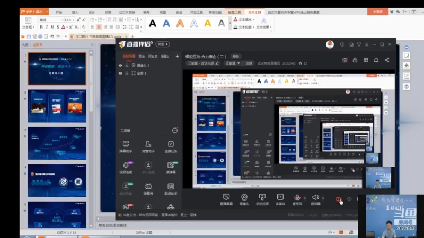Open the 弹幕秀 tool

point(148,189)
